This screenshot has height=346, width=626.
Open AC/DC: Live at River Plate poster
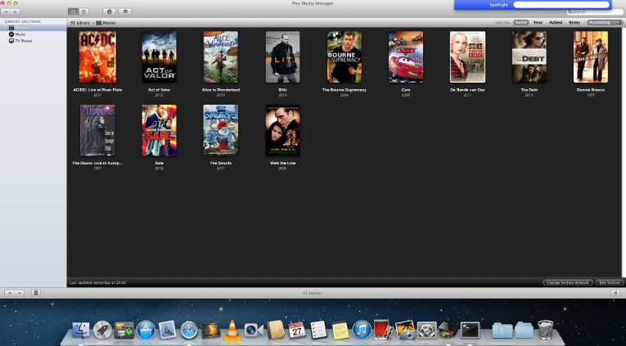pos(98,57)
